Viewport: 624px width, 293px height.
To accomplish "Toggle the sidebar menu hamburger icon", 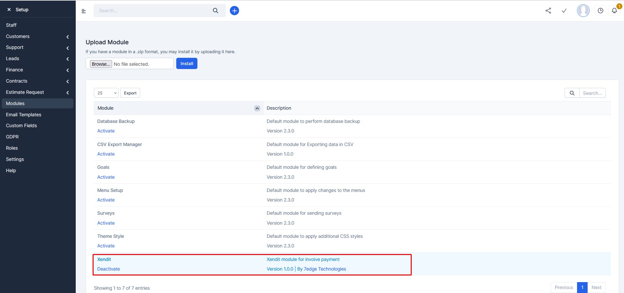I will (x=84, y=11).
